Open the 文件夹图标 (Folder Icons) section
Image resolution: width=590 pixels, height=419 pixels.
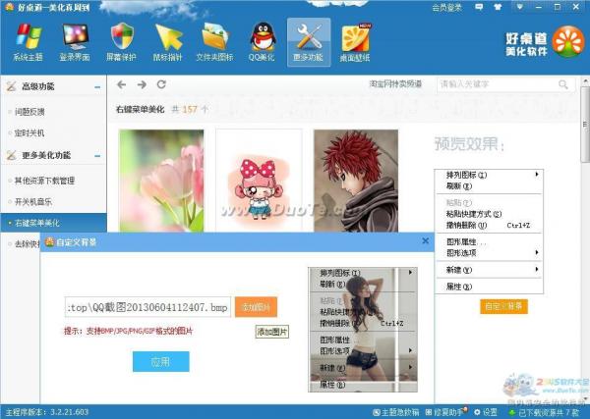coord(214,42)
